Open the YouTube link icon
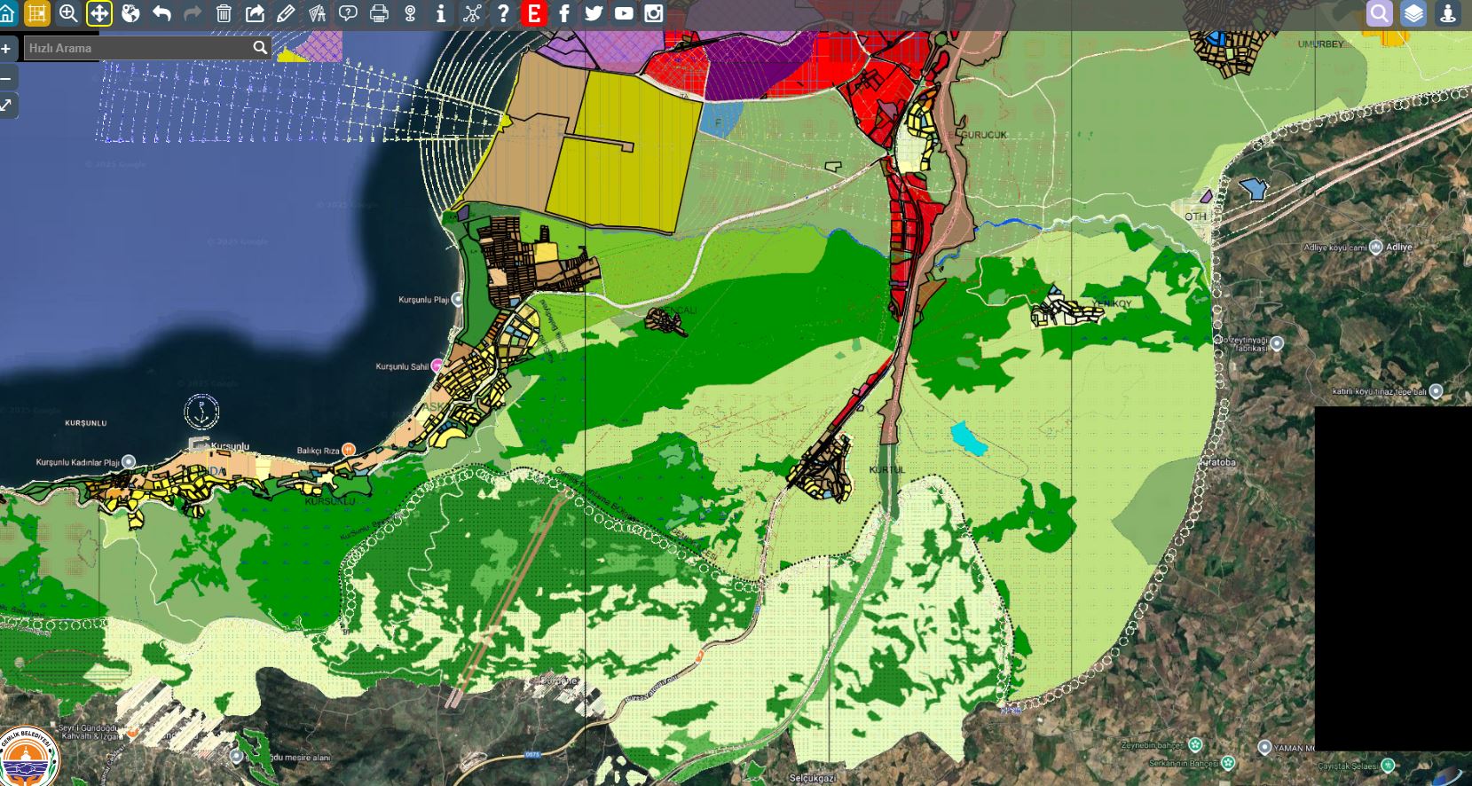Viewport: 1472px width, 786px height. tap(624, 13)
